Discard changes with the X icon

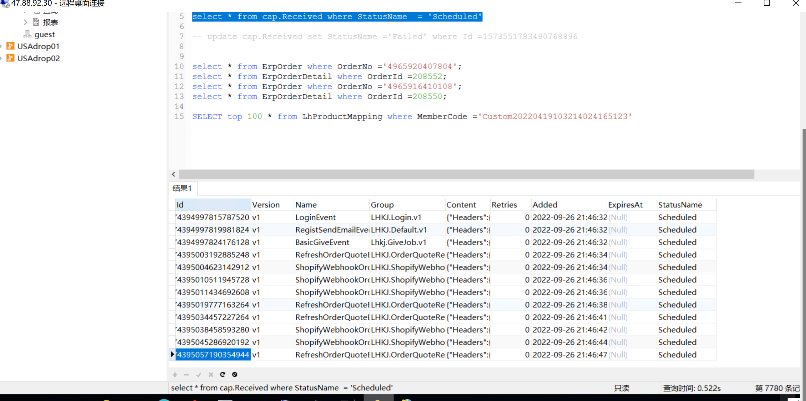pos(211,374)
